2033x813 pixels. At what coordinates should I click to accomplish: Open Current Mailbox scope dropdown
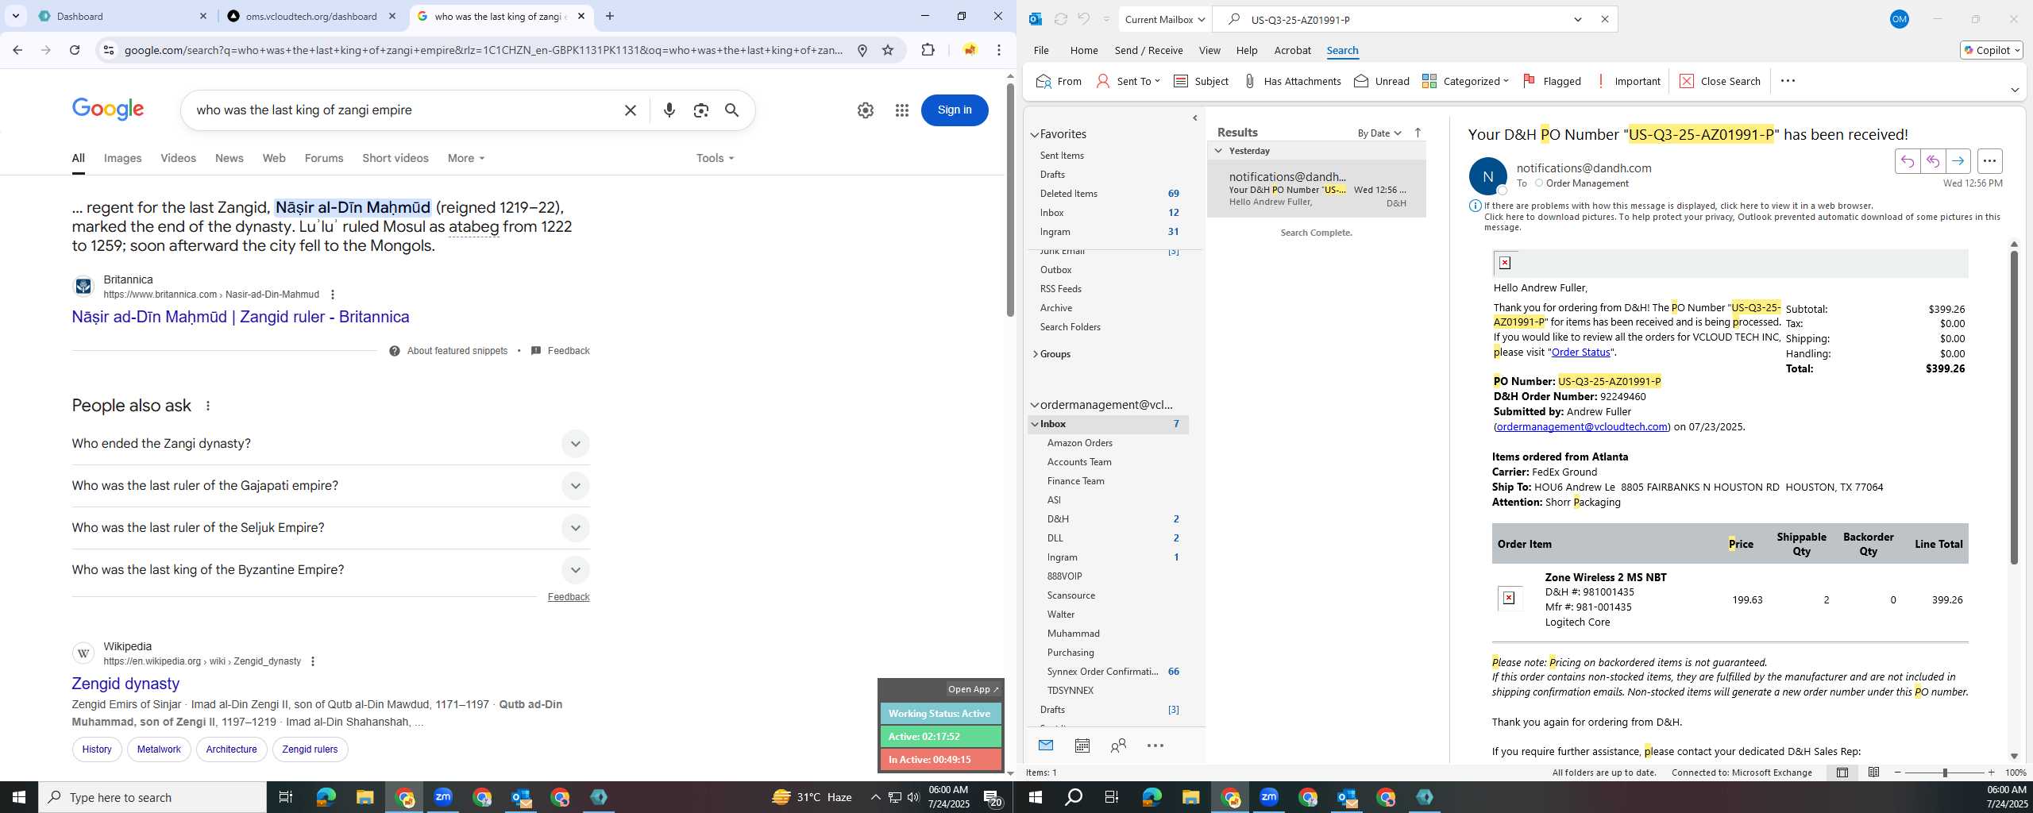tap(1164, 19)
